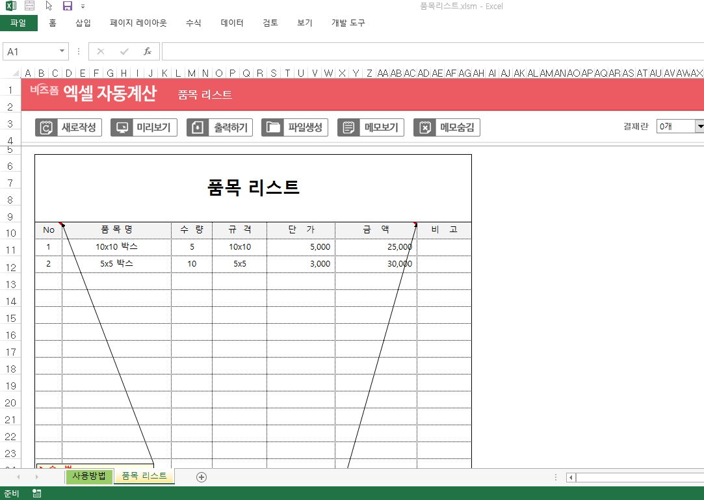Click the confirm entry checkmark icon

124,51
